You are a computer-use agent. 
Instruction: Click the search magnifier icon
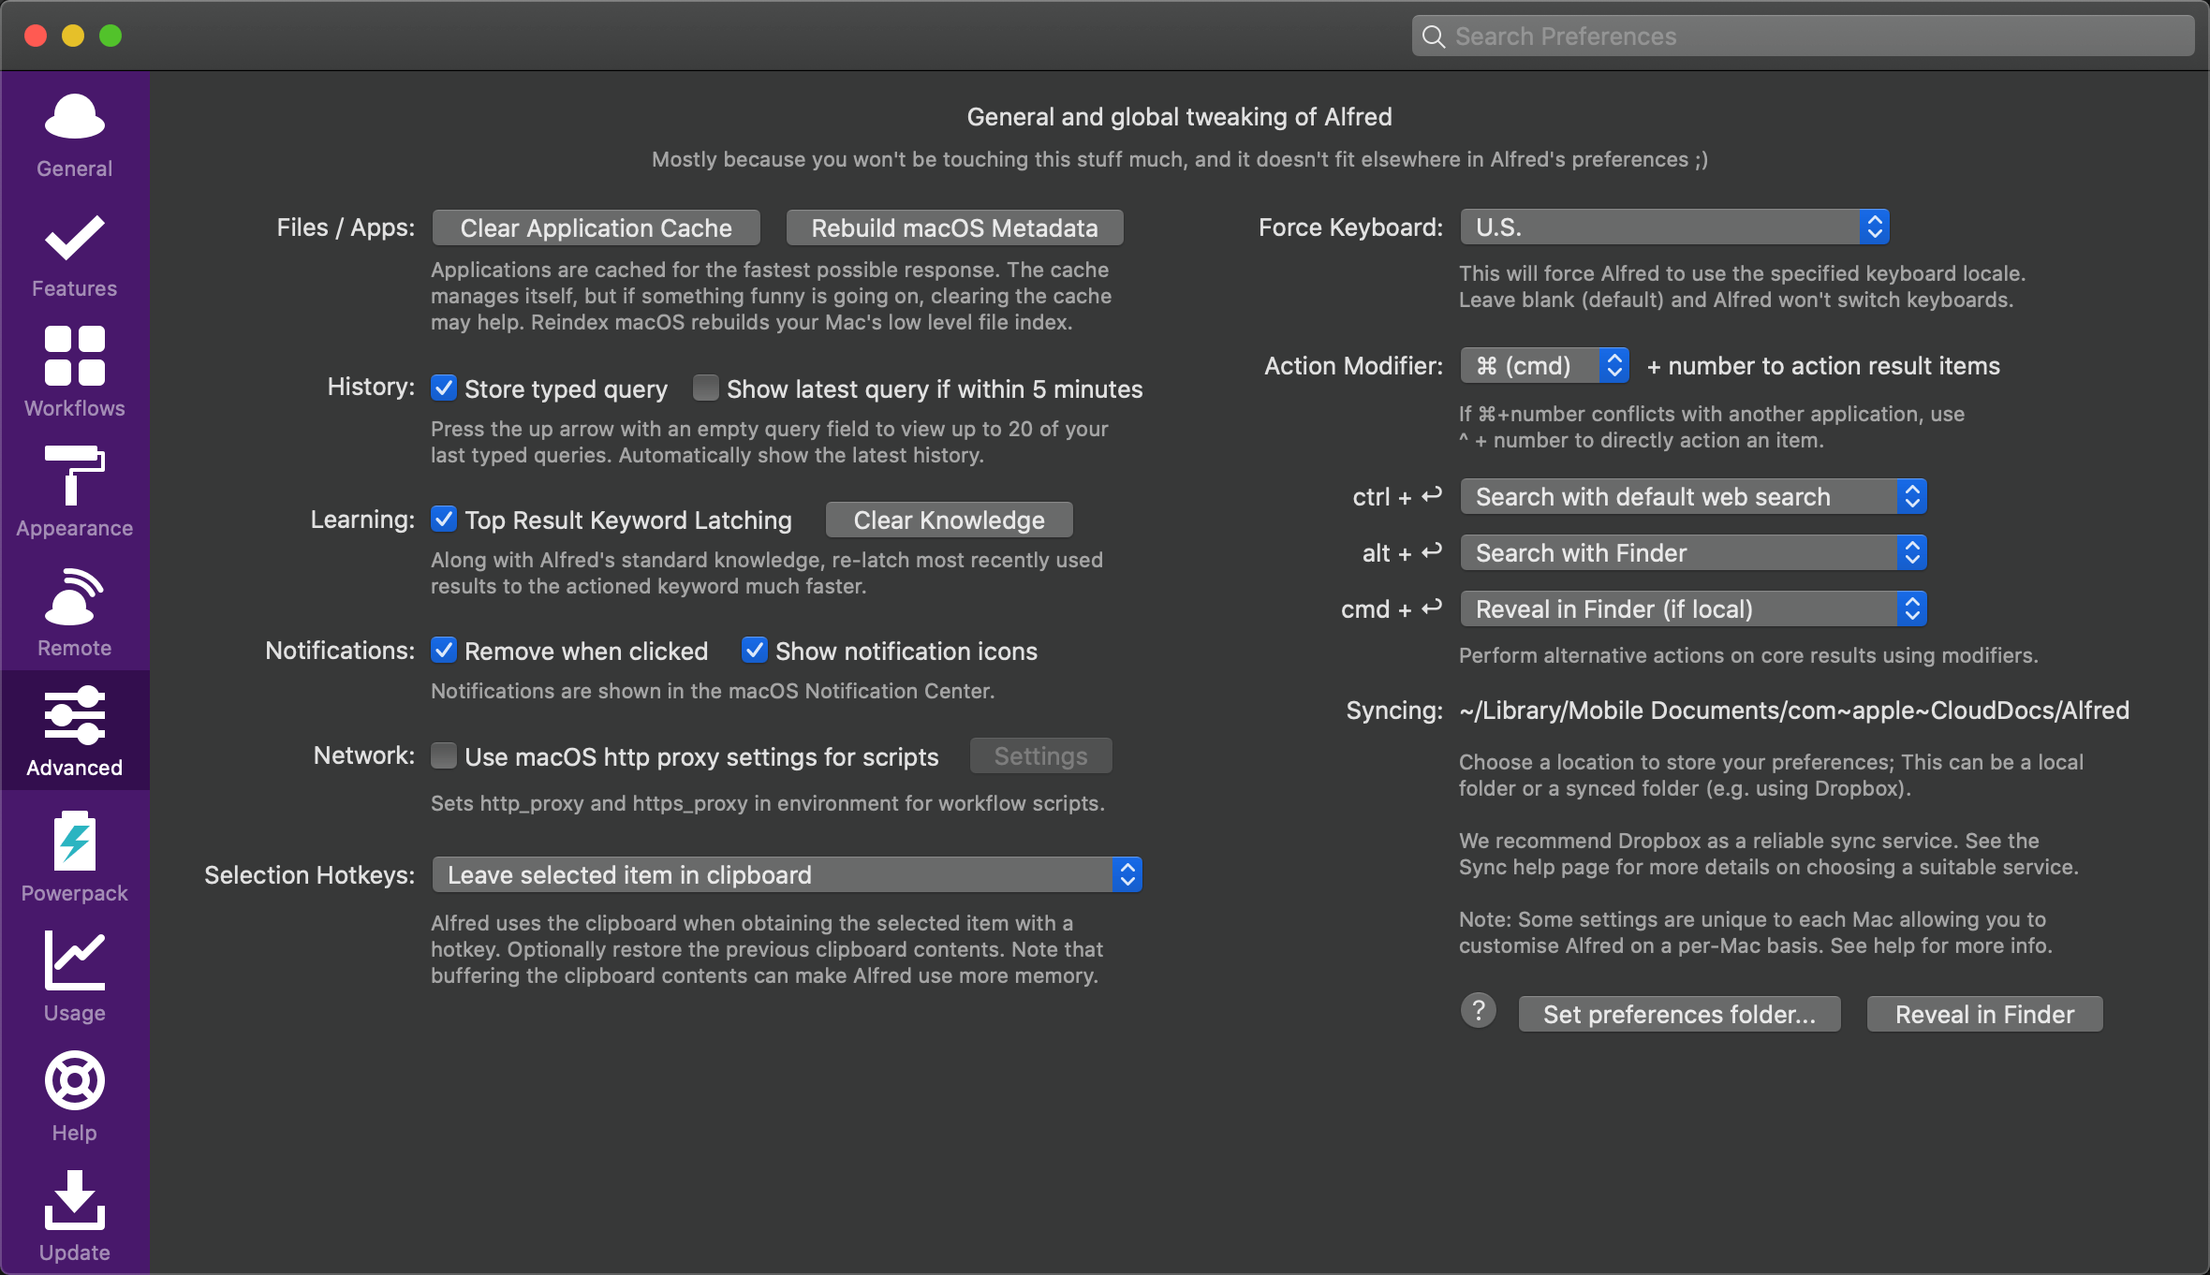tap(1434, 37)
